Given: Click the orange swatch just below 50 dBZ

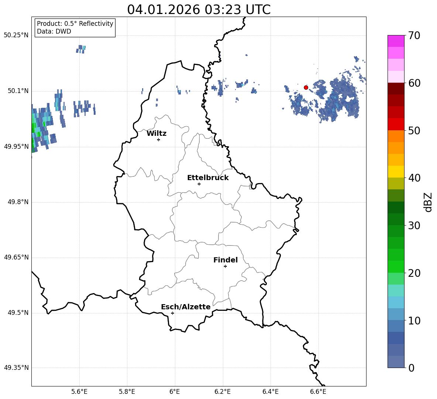Looking at the screenshot, I should 396,136.
